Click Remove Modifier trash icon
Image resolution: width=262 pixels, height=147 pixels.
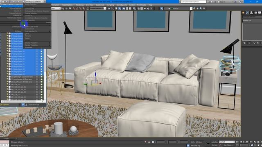[x=258, y=43]
